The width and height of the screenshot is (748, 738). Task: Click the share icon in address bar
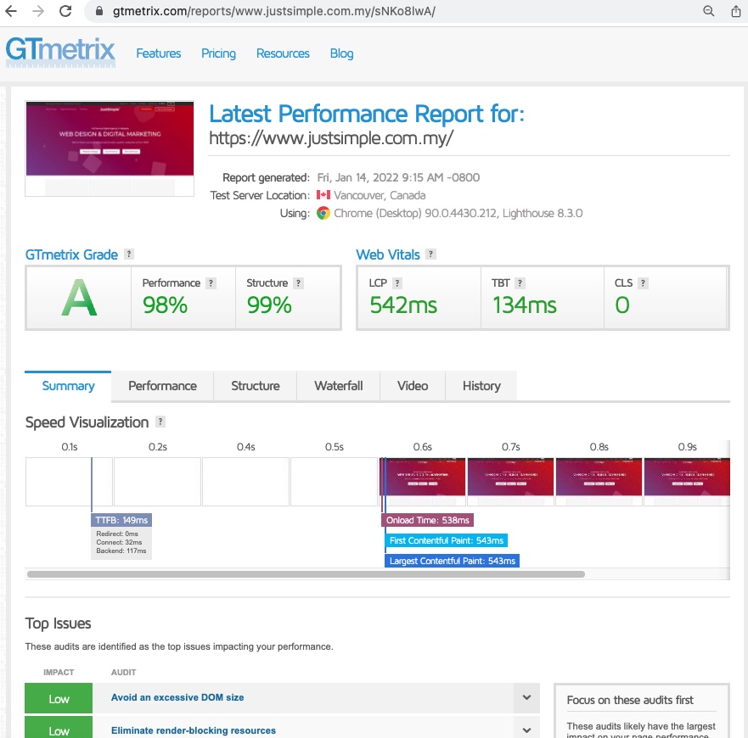click(x=736, y=11)
